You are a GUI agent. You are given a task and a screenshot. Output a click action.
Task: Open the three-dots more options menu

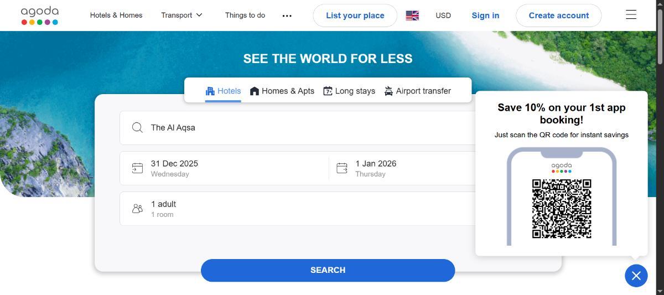(x=287, y=15)
